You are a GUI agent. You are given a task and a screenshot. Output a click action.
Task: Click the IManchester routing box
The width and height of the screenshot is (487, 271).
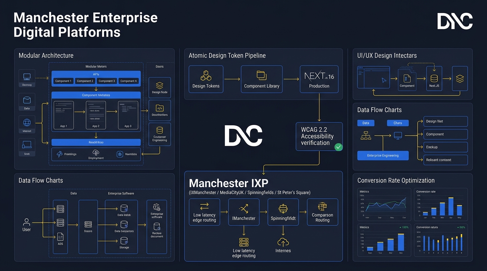244,212
